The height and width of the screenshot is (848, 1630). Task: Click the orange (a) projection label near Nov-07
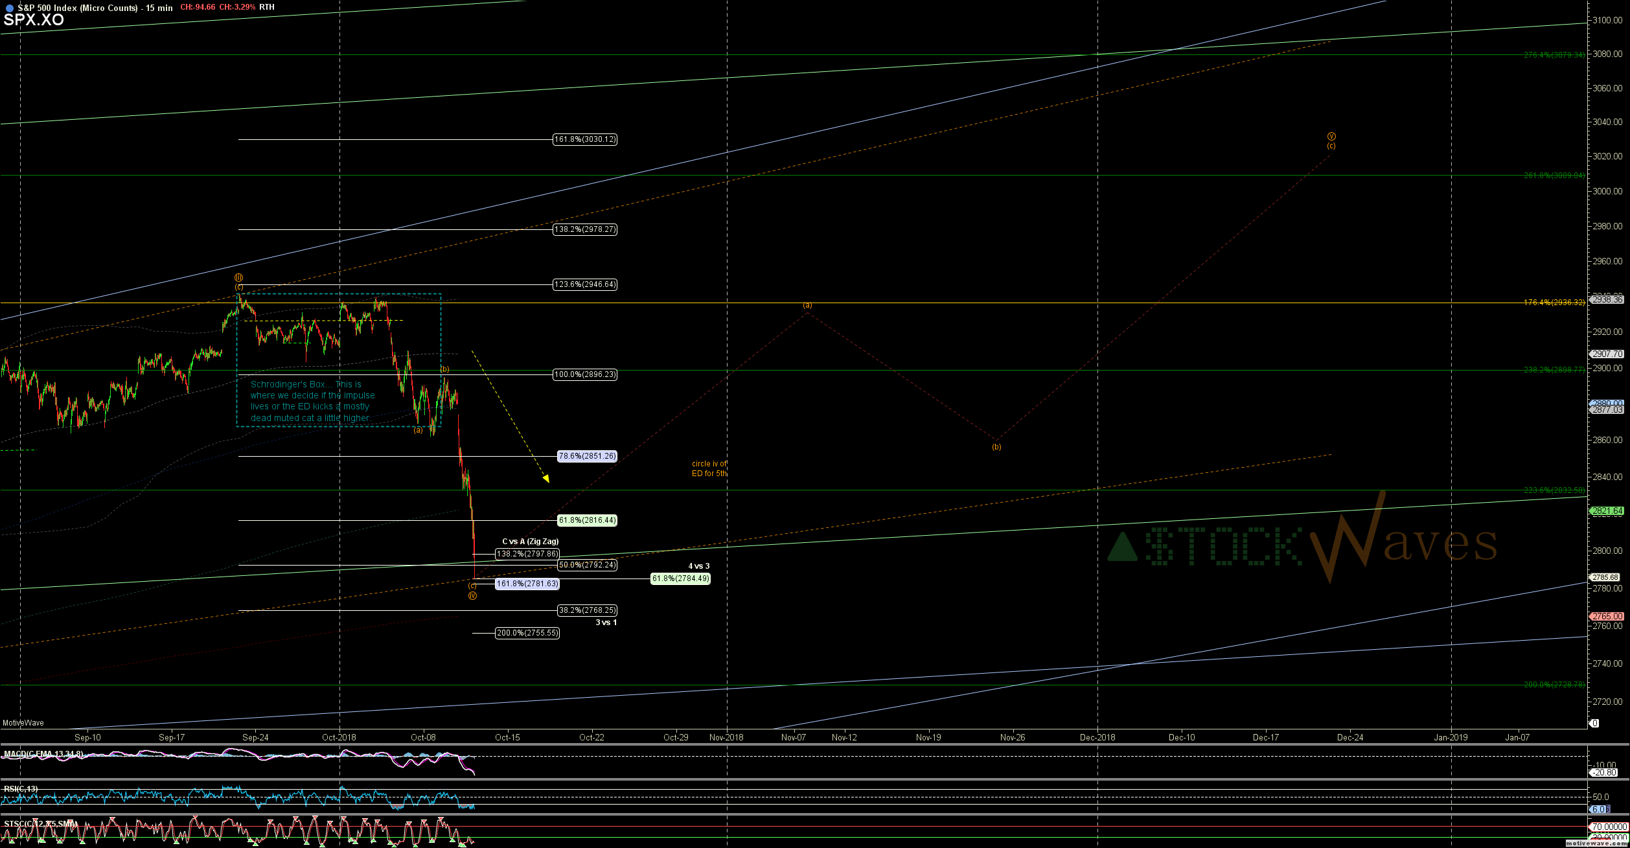[x=807, y=305]
